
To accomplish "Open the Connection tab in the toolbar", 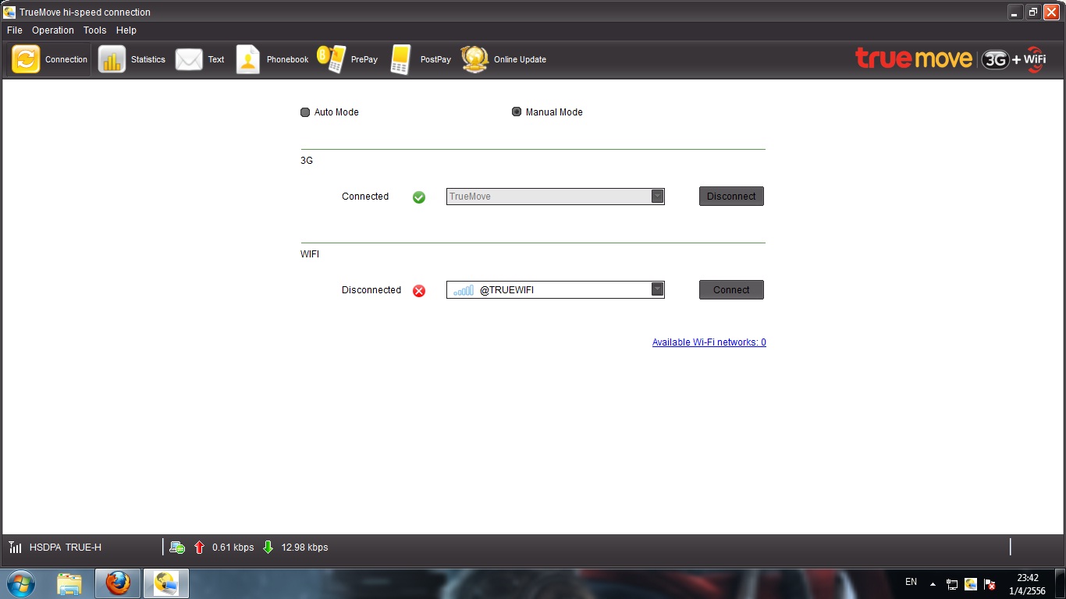I will (49, 59).
